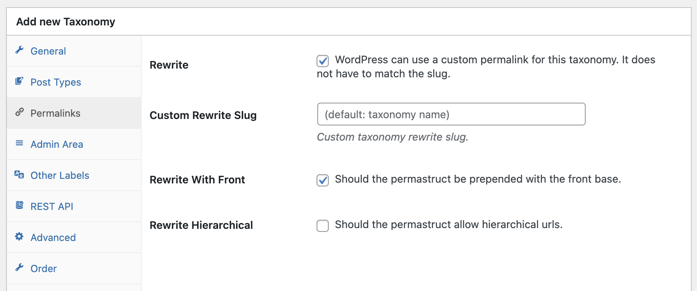Click the chain-link Permalinks icon
This screenshot has width=697, height=291.
(19, 113)
